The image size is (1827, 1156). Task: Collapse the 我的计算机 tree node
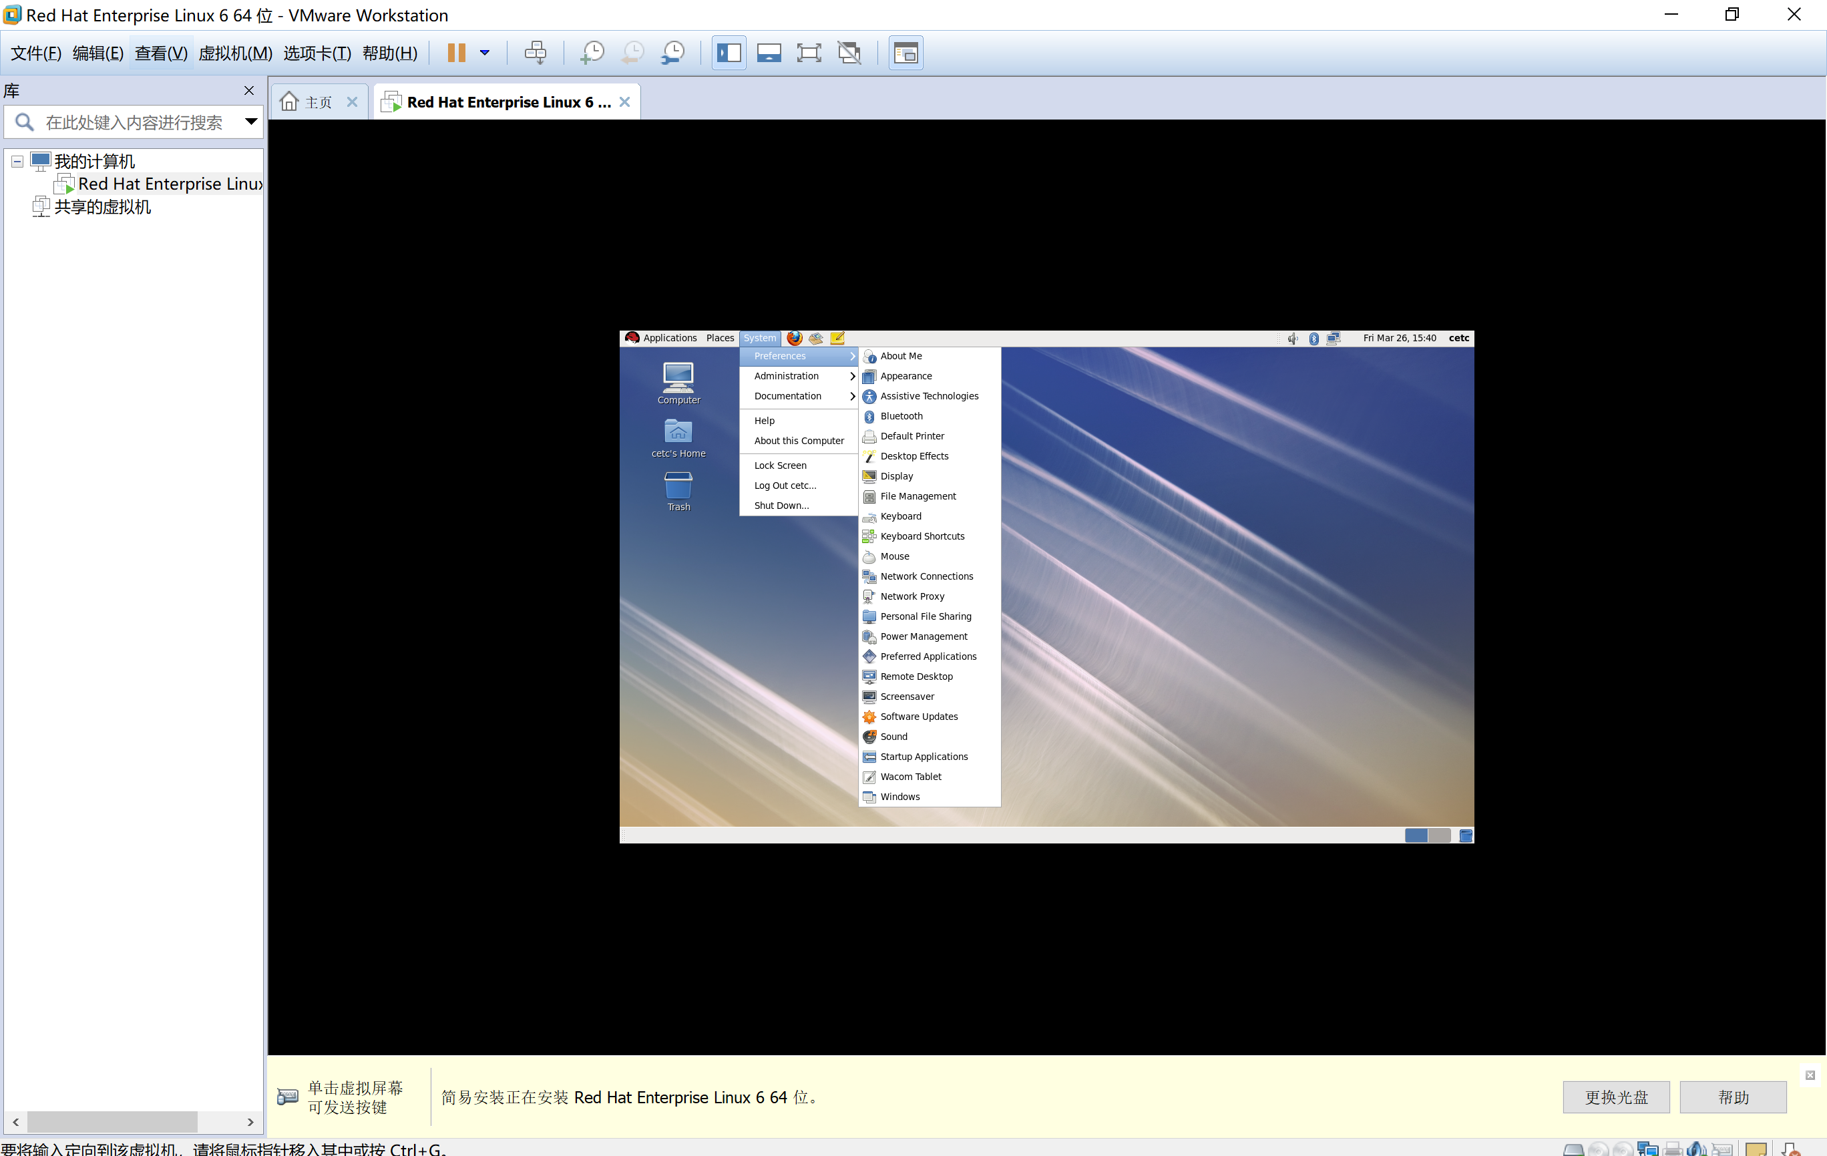point(17,162)
